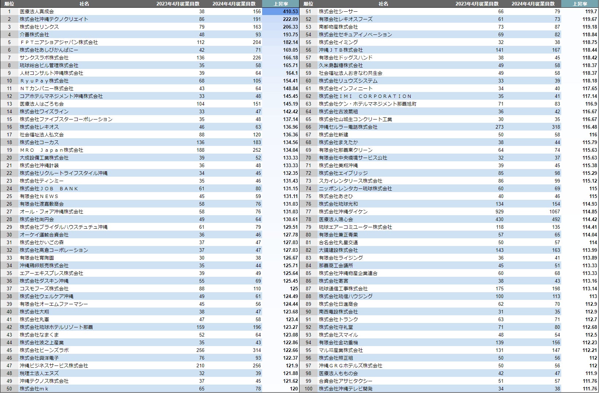The height and width of the screenshot is (393, 599).
Task: Select the 有限会社ＮＥＷＳ name cell
Action: point(39,196)
